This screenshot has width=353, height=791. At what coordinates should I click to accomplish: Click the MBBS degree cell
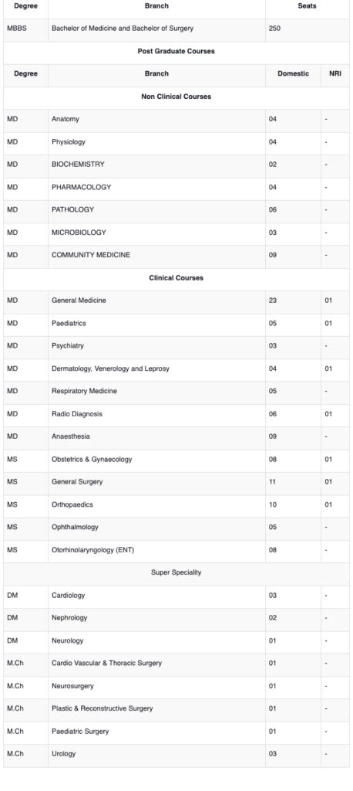point(25,29)
